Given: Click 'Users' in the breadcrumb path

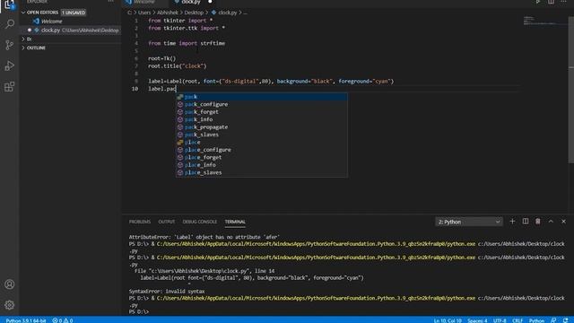Looking at the screenshot, I should 144,13.
